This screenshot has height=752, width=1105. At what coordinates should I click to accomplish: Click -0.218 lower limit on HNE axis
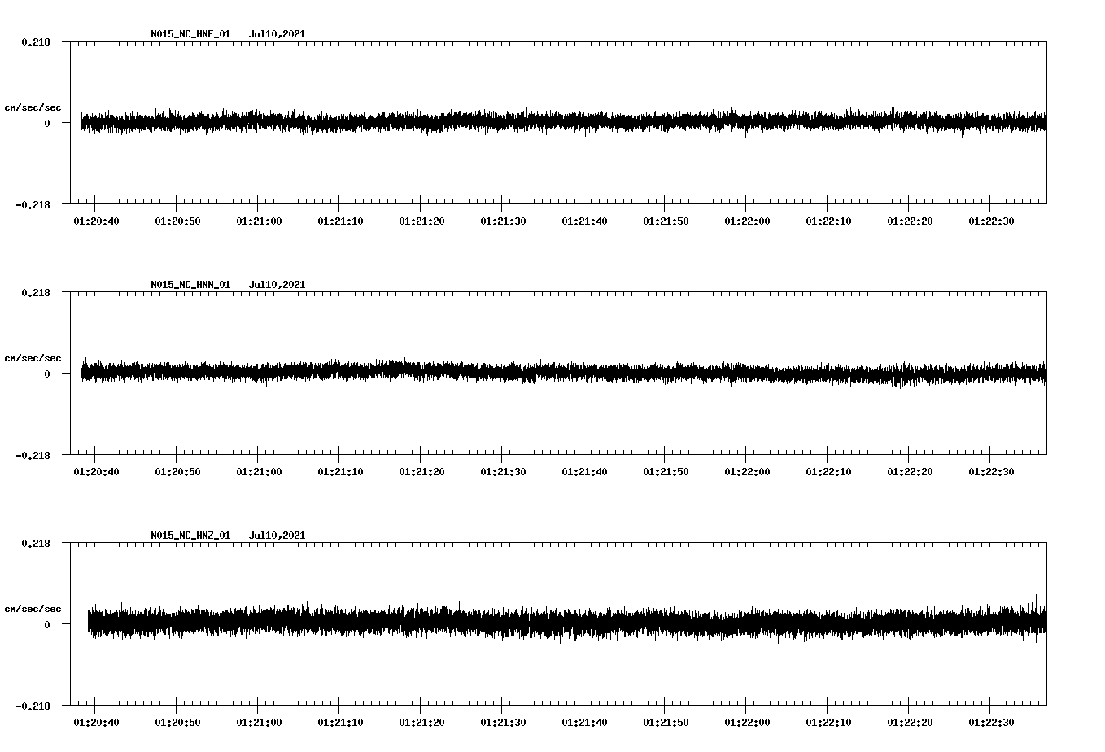point(33,204)
